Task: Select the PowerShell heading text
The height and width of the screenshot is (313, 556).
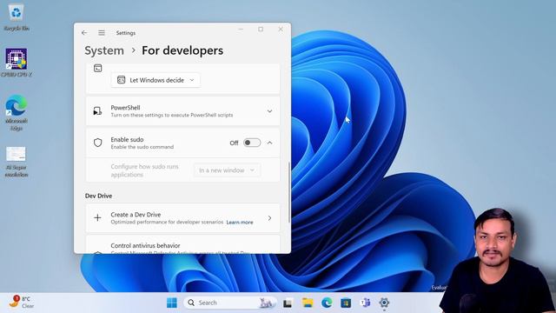Action: click(125, 108)
